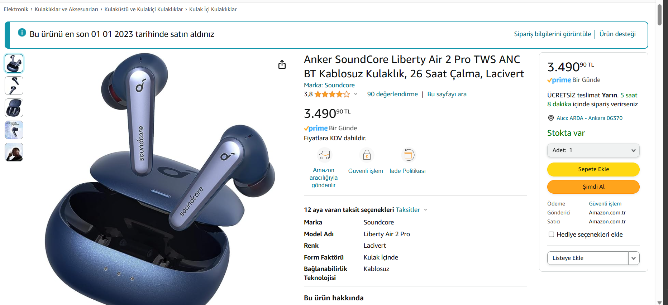Click the page vertical scrollbar thumb

pos(659,14)
